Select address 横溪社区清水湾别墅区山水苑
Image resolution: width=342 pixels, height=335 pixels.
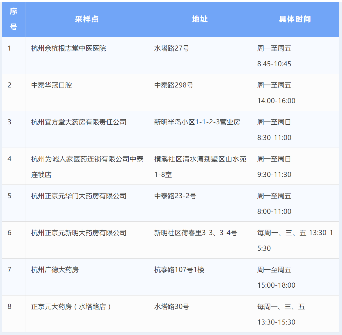pyautogui.click(x=200, y=159)
